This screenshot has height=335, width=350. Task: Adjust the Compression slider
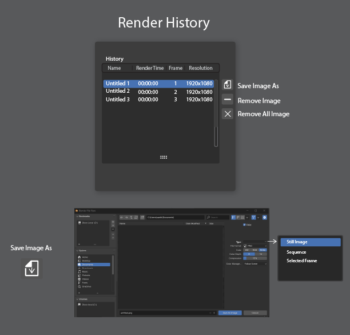[255, 258]
